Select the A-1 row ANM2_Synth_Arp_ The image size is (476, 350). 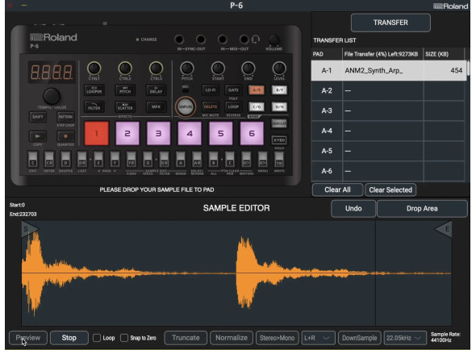point(389,70)
